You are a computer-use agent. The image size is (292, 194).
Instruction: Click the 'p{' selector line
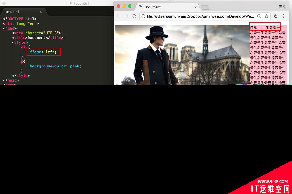(x=23, y=61)
